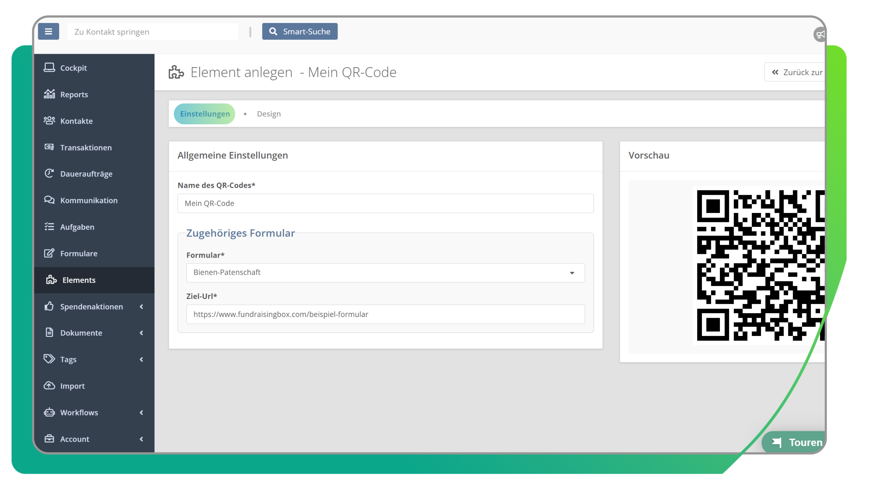Click the hamburger menu icon
Viewport: 879px width, 494px height.
tap(48, 31)
